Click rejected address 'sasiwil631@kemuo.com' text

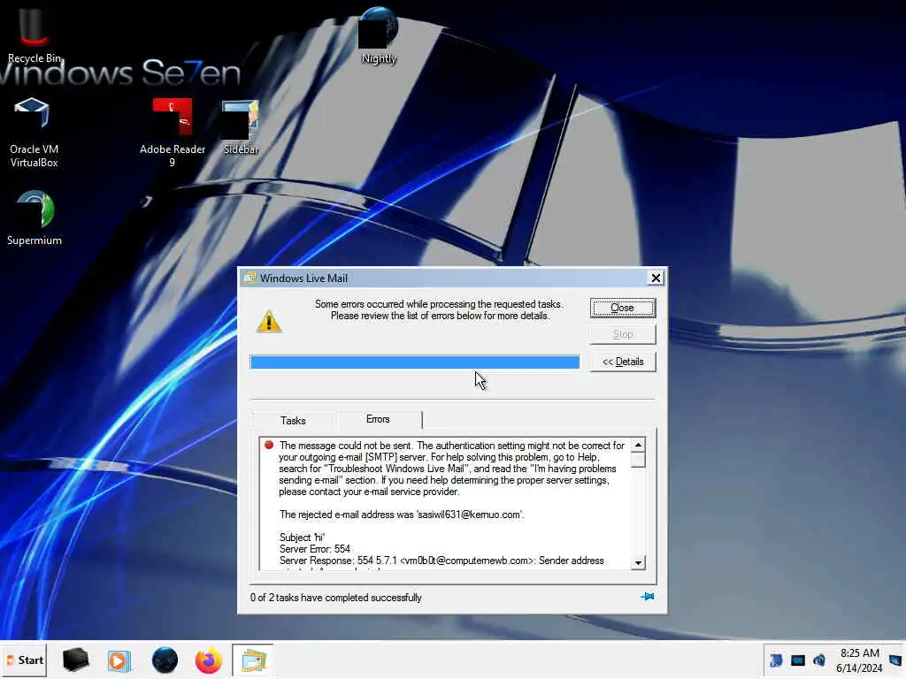click(x=469, y=515)
